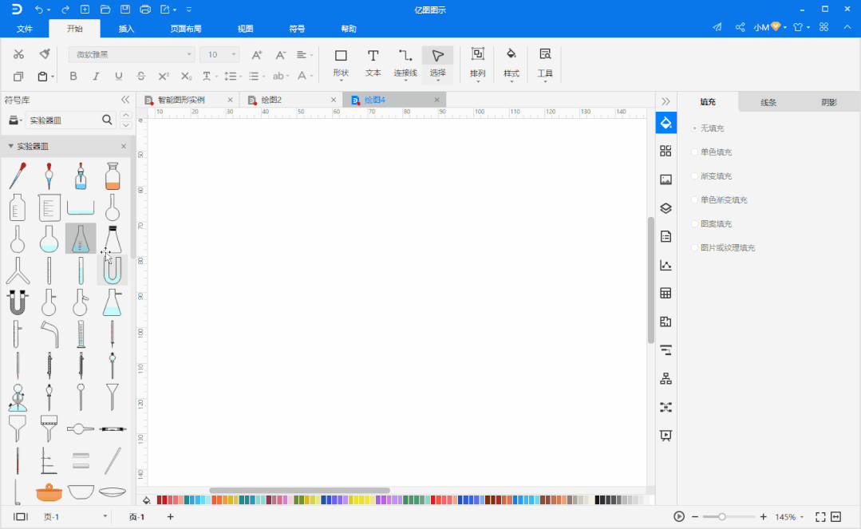Switch to the 视图 ribbon tab
861x529 pixels.
[245, 29]
